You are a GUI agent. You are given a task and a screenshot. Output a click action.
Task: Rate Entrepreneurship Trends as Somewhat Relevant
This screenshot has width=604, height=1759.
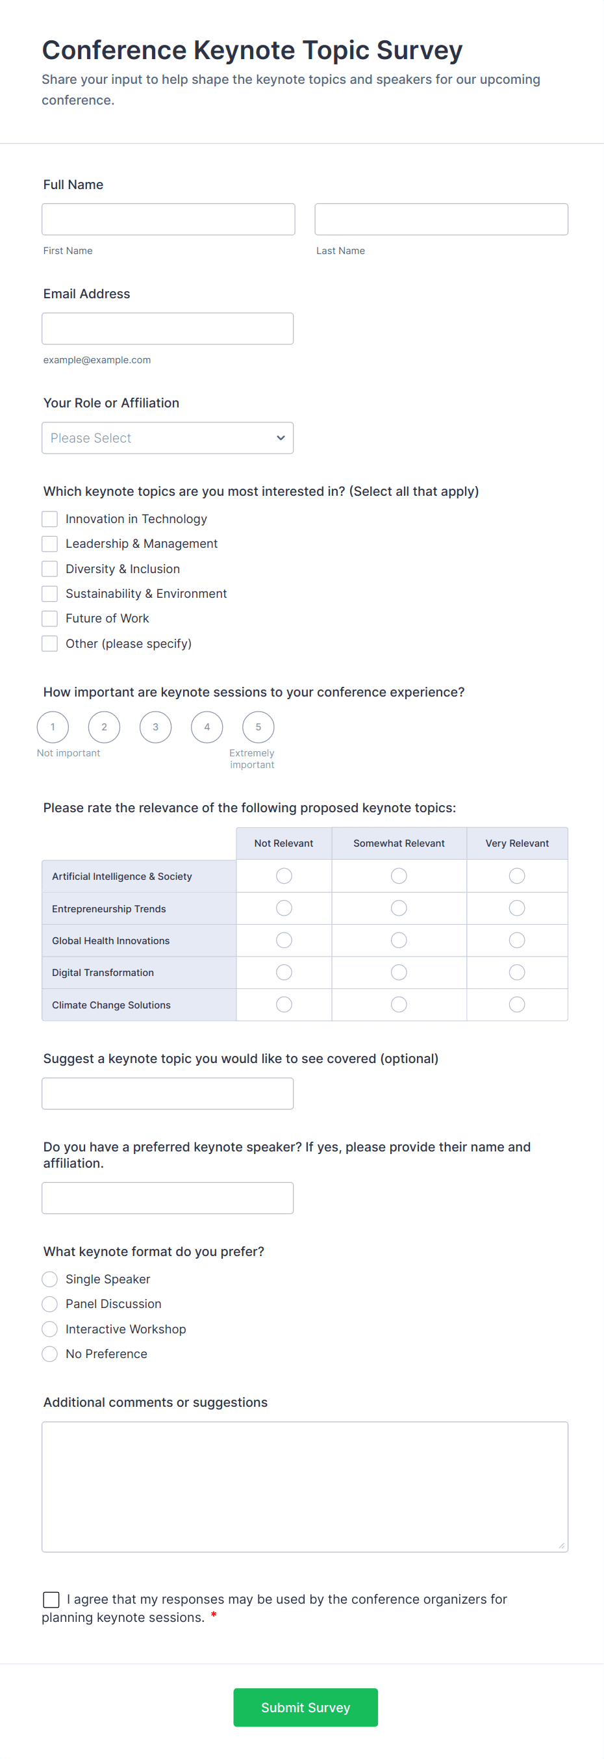click(x=399, y=908)
